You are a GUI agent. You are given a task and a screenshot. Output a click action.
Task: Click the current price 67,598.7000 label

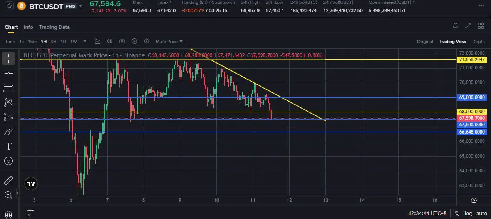(x=472, y=118)
